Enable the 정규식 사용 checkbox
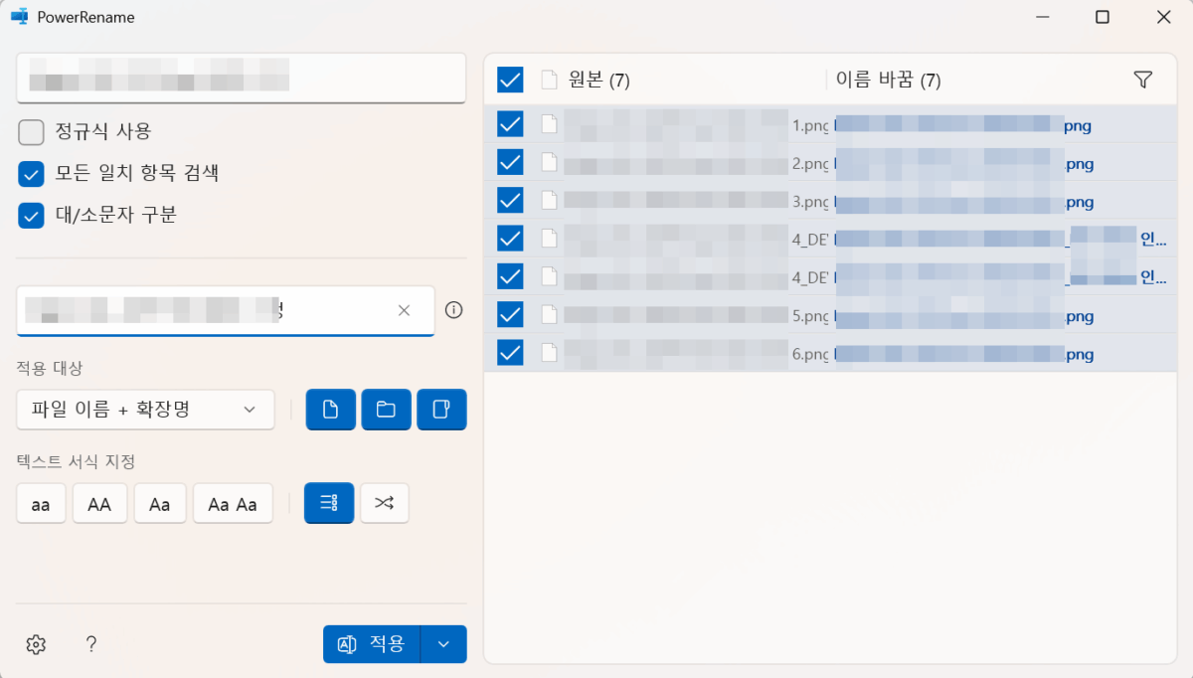This screenshot has width=1193, height=678. [31, 131]
